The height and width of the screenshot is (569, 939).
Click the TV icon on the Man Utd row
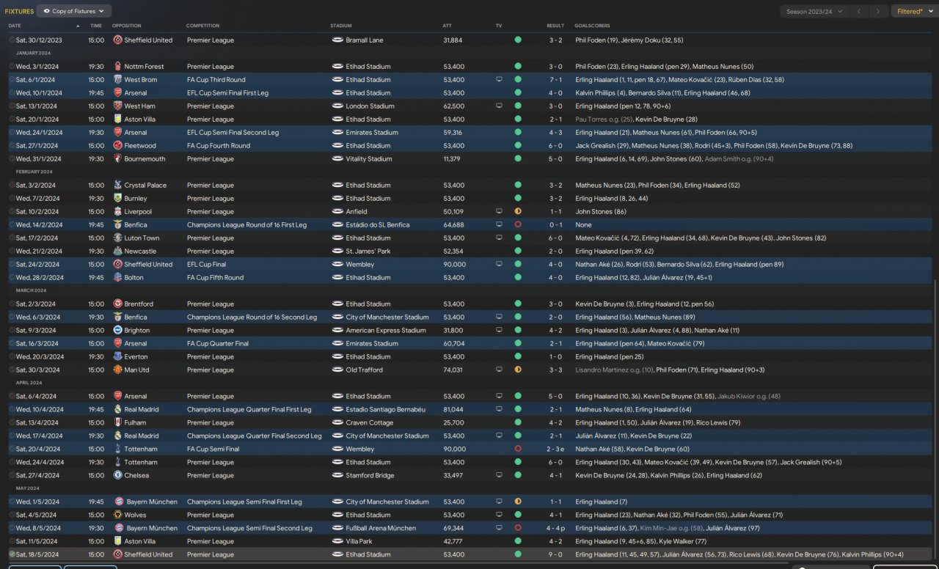(x=499, y=370)
